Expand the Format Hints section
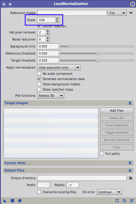Viewport: 136px width, 204px height. (x=130, y=163)
